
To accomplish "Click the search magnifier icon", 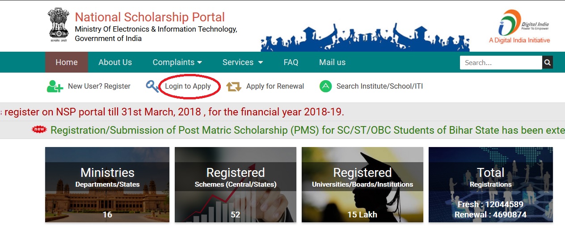I will coord(548,62).
